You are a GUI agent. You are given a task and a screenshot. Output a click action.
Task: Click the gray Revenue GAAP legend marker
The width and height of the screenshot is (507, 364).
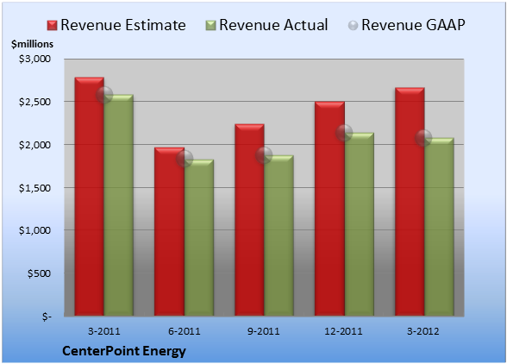354,25
